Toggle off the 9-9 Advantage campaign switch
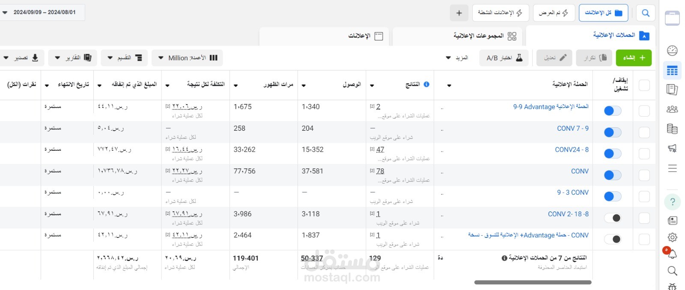 pyautogui.click(x=613, y=111)
